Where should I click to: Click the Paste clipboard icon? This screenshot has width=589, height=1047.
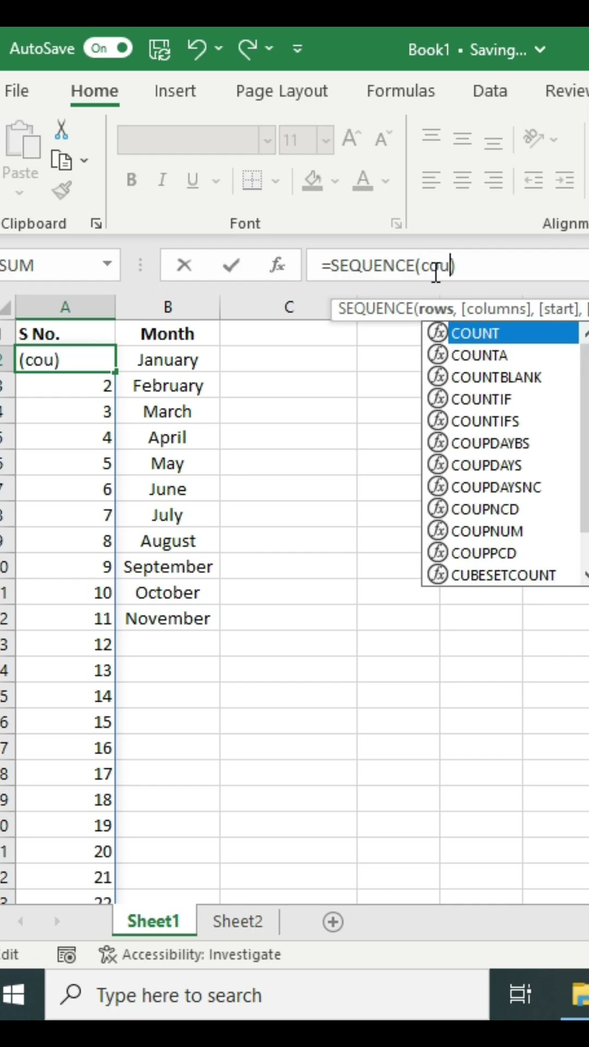[x=22, y=140]
